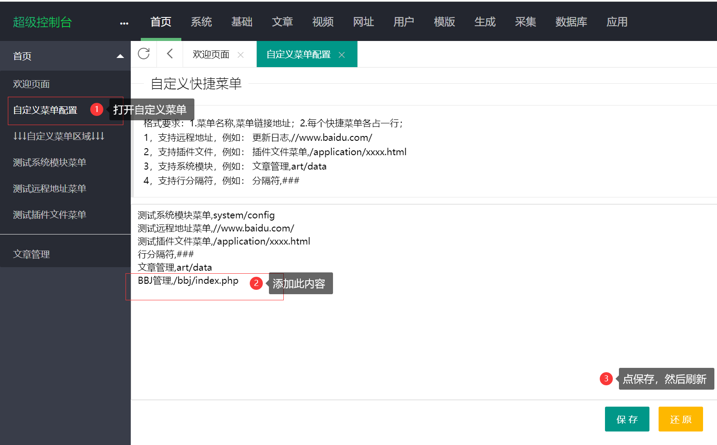Click the yellow 还原 button
The image size is (717, 445).
click(680, 419)
